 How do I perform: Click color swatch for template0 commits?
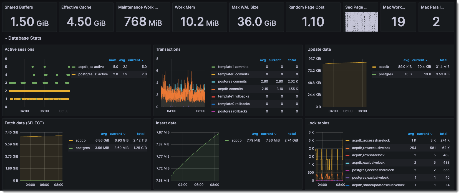(213, 75)
